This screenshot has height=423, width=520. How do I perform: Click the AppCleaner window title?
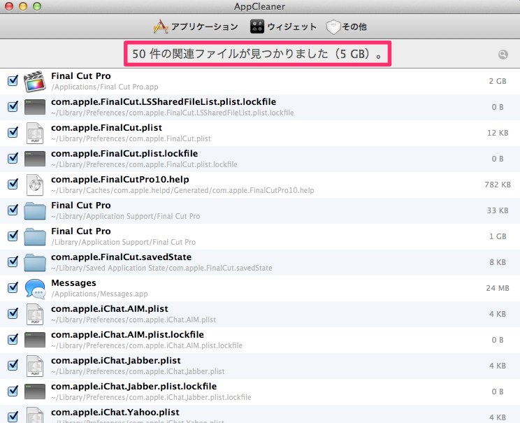click(x=260, y=6)
